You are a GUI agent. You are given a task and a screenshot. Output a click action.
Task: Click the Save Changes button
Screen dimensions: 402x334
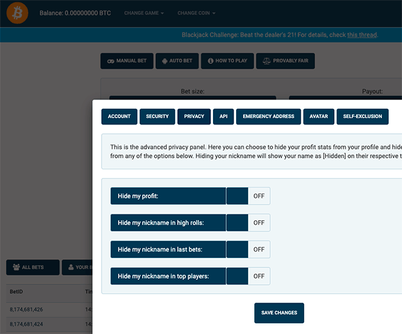[280, 313]
